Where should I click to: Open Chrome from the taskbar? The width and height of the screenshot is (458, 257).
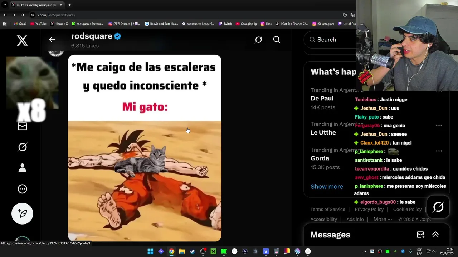tap(171, 251)
